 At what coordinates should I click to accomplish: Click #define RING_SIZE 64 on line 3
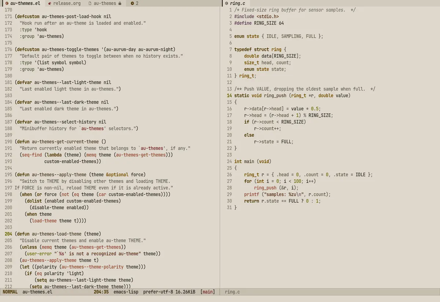tap(259, 23)
